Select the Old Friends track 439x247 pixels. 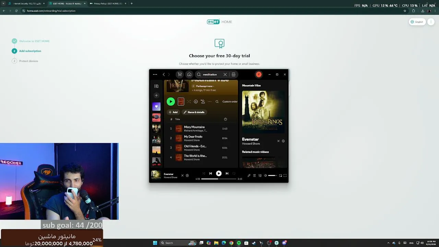pos(201,148)
